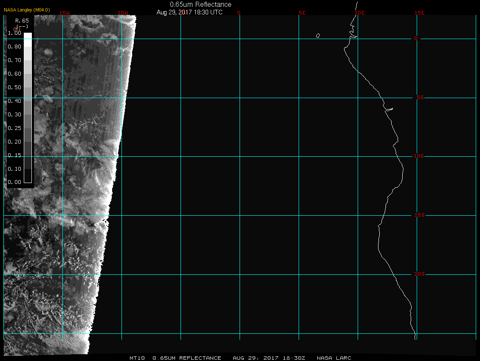Click the red "10S" latitude label

419,156
